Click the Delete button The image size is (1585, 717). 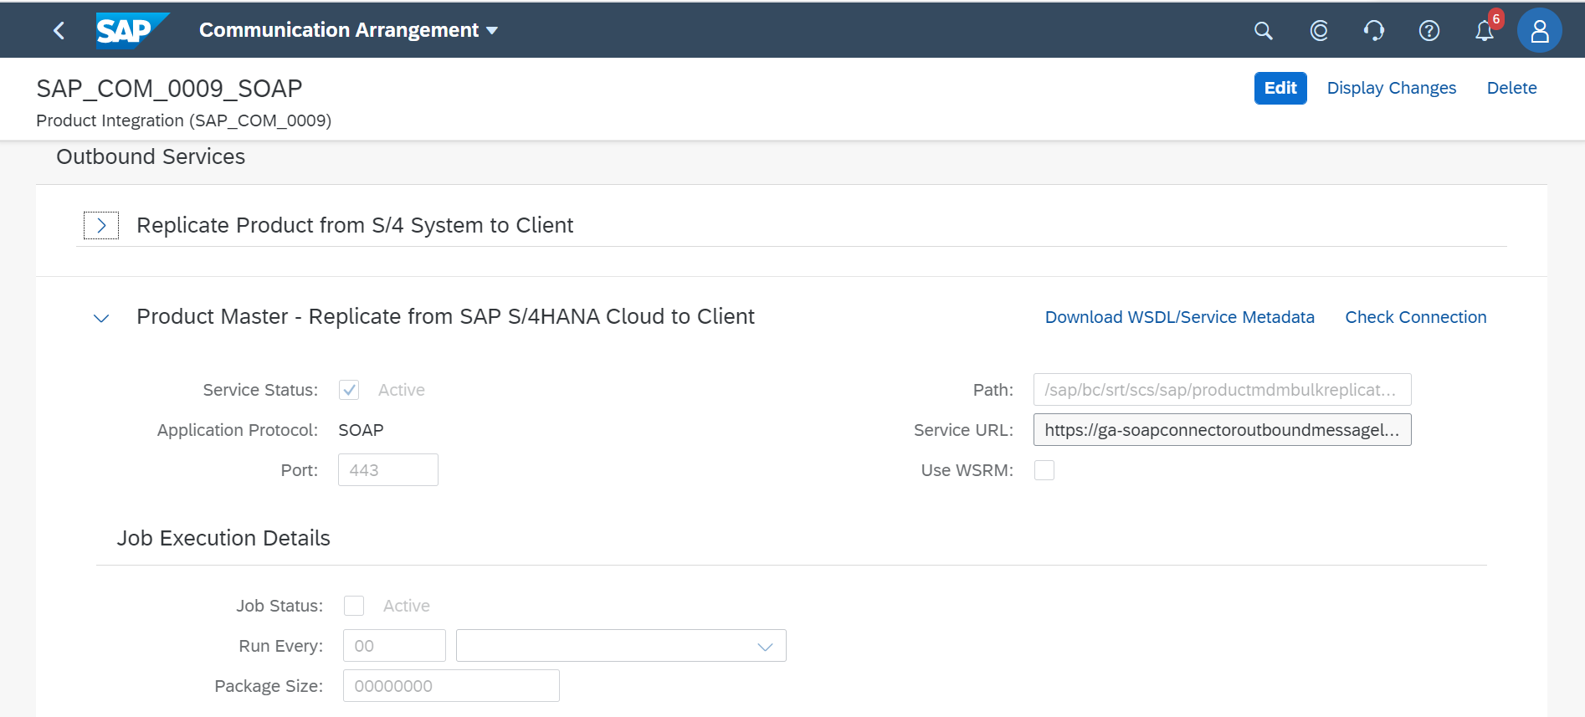click(1511, 88)
